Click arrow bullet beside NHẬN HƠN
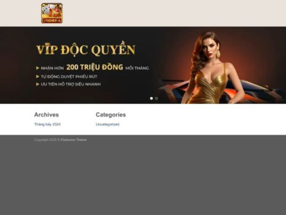This screenshot has width=286, height=215. pyautogui.click(x=38, y=68)
